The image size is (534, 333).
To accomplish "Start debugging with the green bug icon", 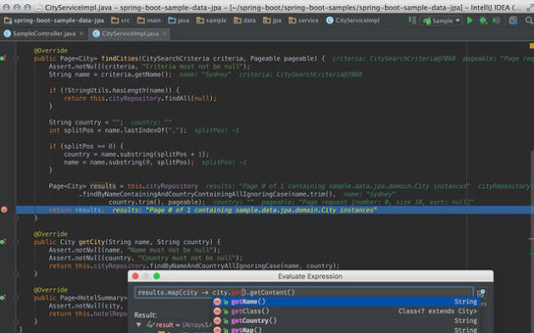I will (483, 20).
